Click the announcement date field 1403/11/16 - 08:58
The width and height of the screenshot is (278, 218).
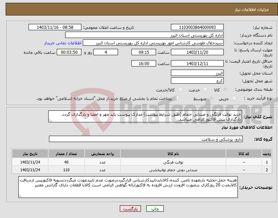point(55,27)
